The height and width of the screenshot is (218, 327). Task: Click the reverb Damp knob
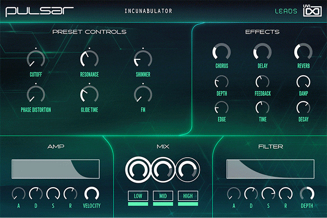(x=303, y=82)
